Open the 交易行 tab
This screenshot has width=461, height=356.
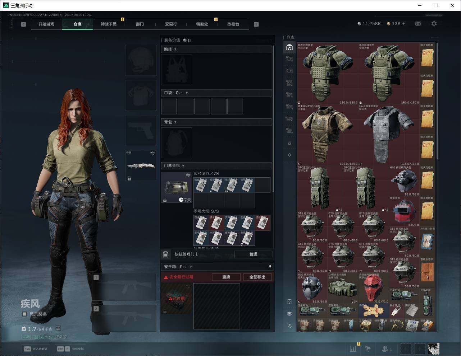[x=171, y=24]
